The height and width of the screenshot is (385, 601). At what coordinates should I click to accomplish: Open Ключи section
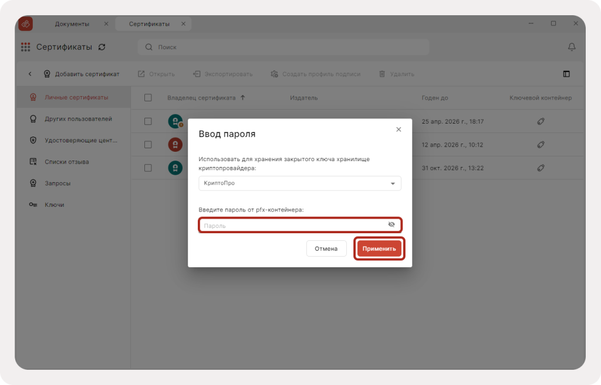[x=73, y=205]
